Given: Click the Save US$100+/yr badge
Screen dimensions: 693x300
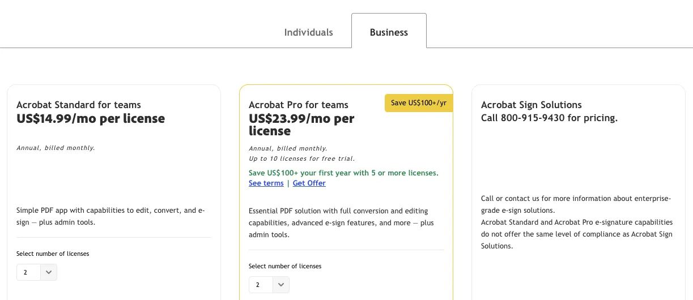Looking at the screenshot, I should click(419, 103).
